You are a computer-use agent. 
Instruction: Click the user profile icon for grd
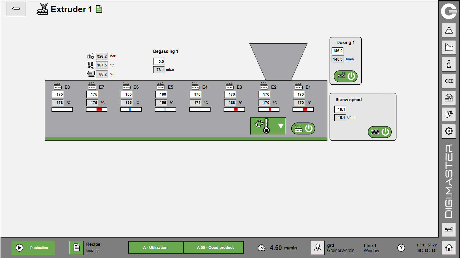tap(318, 248)
